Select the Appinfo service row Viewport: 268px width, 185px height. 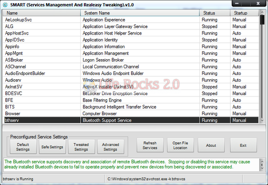[131, 47]
